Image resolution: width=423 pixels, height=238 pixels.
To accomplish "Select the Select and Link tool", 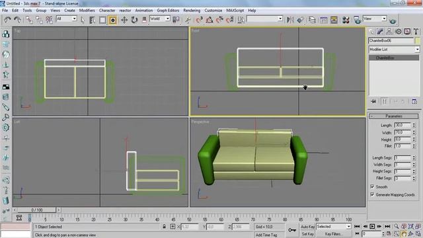I will click(x=29, y=20).
